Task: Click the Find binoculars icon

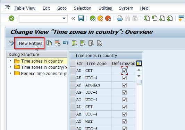Action: tap(127, 18)
